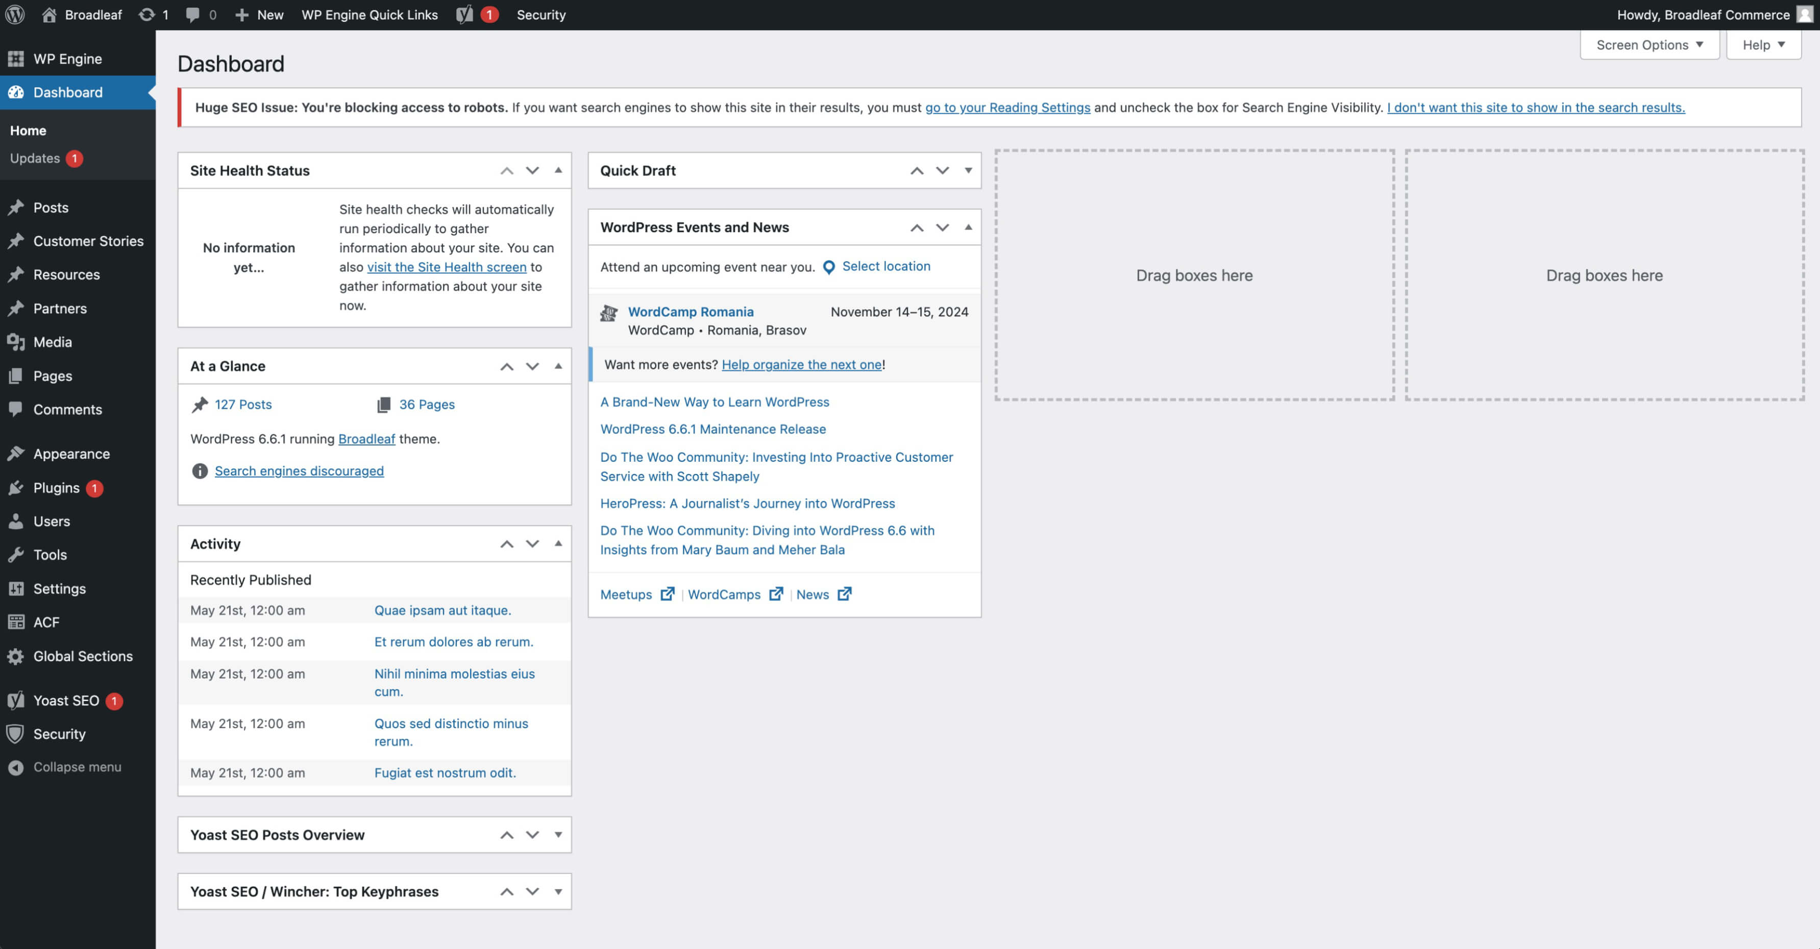Open the WordCamps footer link

(724, 594)
